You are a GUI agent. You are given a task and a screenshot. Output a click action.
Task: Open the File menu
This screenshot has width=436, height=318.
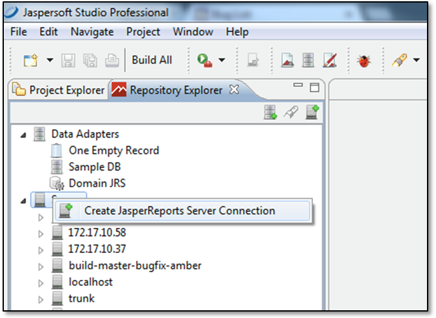pyautogui.click(x=19, y=32)
